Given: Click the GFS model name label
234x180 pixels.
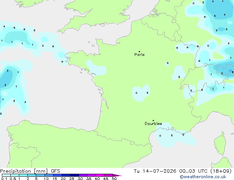Looking at the screenshot, I should tap(55, 171).
